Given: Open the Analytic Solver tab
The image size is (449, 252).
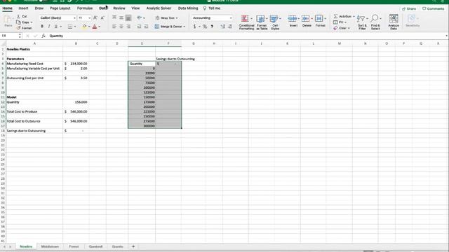Looking at the screenshot, I should click(x=159, y=8).
